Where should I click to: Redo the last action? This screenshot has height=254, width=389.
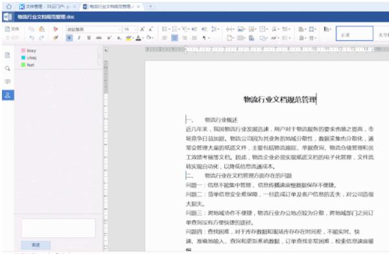pyautogui.click(x=41, y=38)
